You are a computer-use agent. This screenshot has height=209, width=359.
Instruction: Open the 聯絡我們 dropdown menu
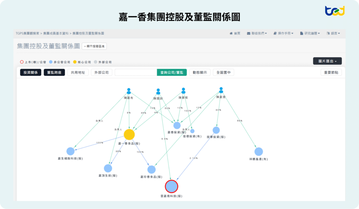click(x=257, y=33)
